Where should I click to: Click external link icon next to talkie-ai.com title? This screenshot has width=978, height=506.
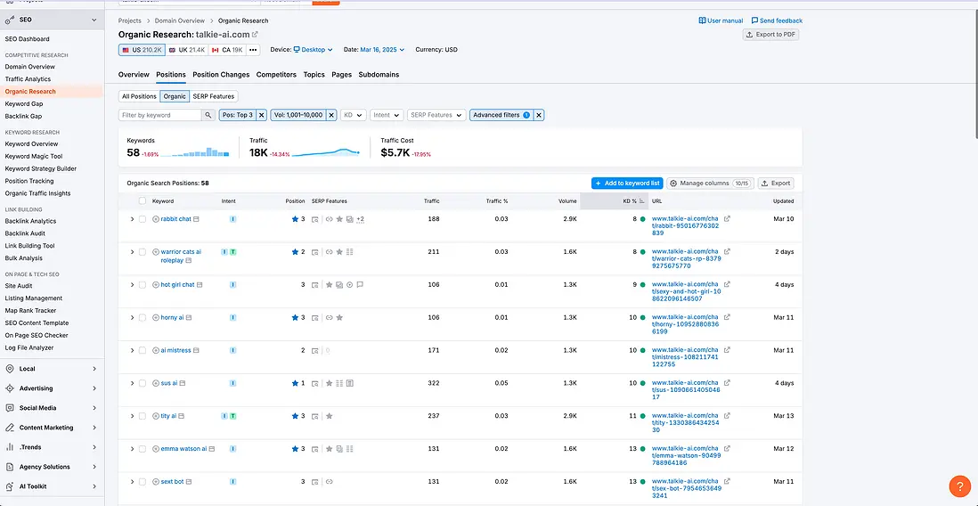[255, 35]
